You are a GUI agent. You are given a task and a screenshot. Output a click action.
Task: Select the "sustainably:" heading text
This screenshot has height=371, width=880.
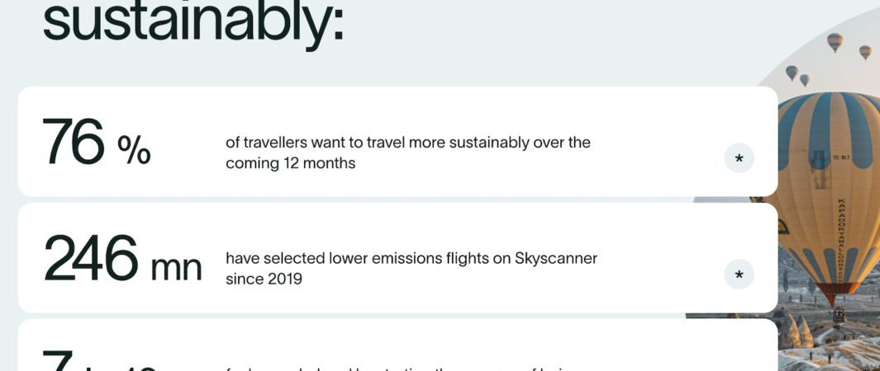pos(193,23)
